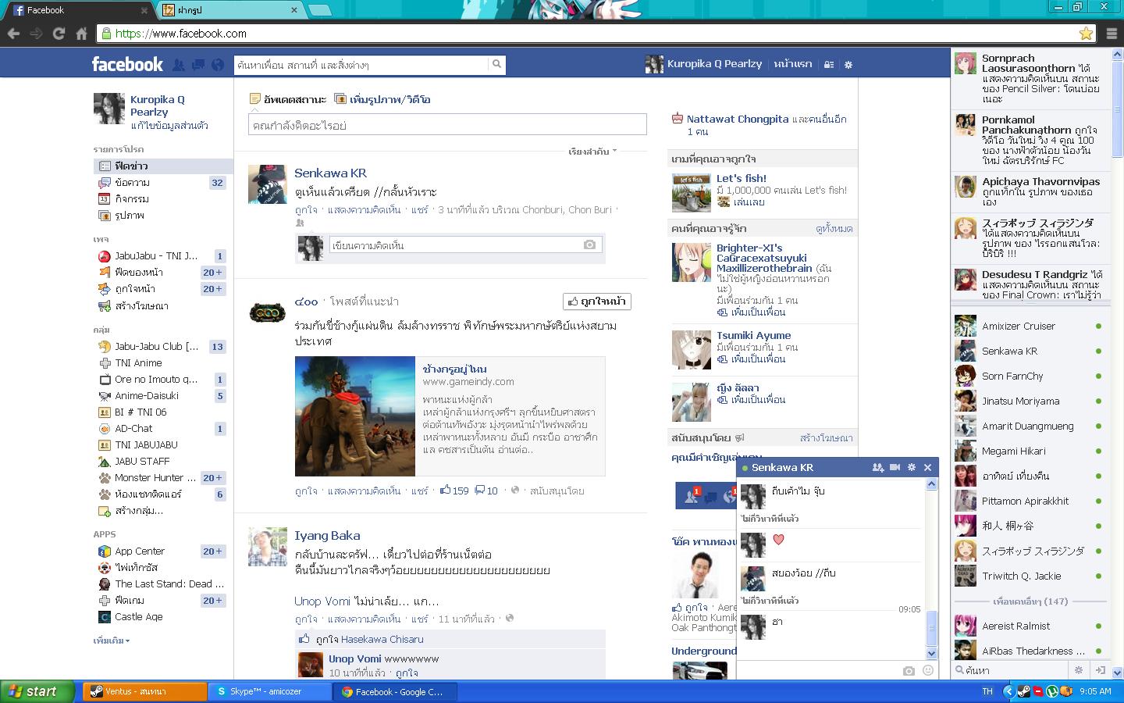The height and width of the screenshot is (703, 1124).
Task: Like the Senkawa KR post
Action: [306, 209]
